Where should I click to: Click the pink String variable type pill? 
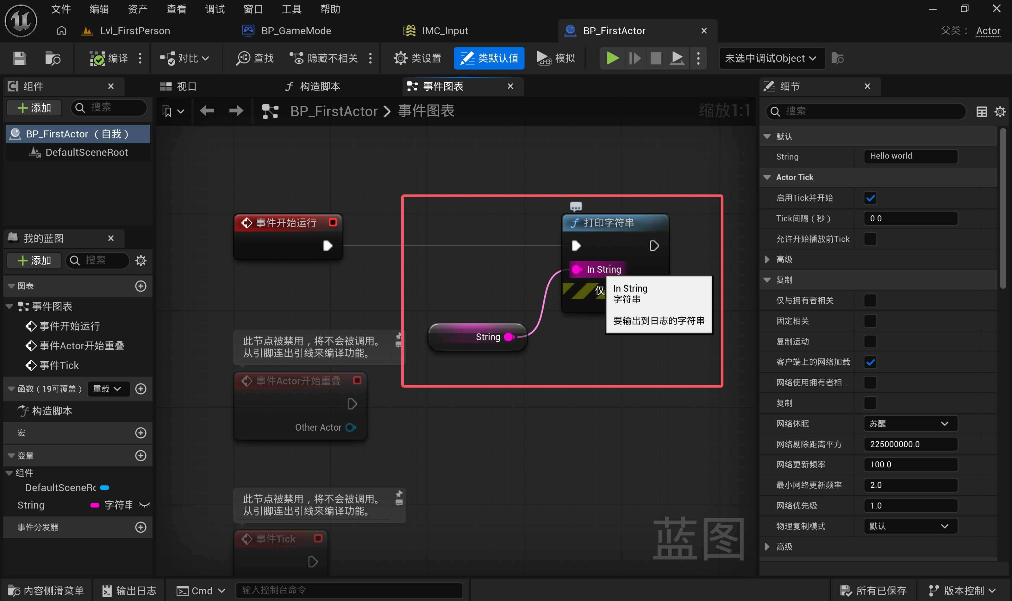click(95, 505)
